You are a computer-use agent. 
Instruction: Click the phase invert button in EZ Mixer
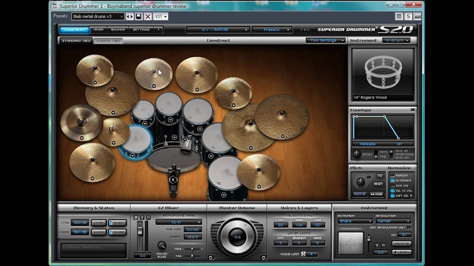pos(136,217)
